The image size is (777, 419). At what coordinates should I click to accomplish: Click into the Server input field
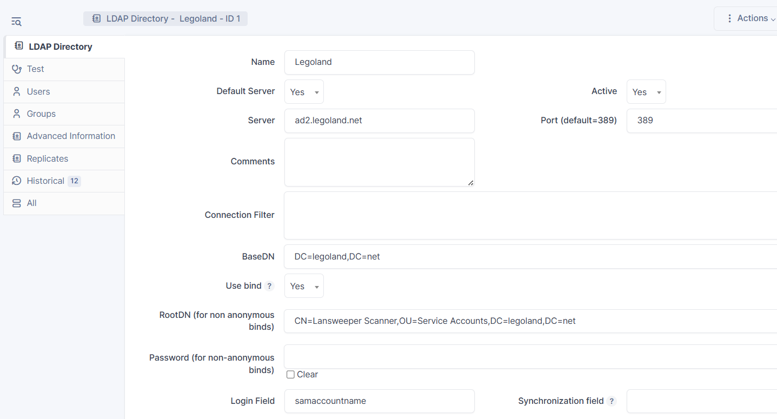tap(379, 121)
